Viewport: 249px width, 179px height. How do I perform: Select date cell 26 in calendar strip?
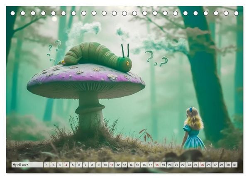click(x=208, y=165)
